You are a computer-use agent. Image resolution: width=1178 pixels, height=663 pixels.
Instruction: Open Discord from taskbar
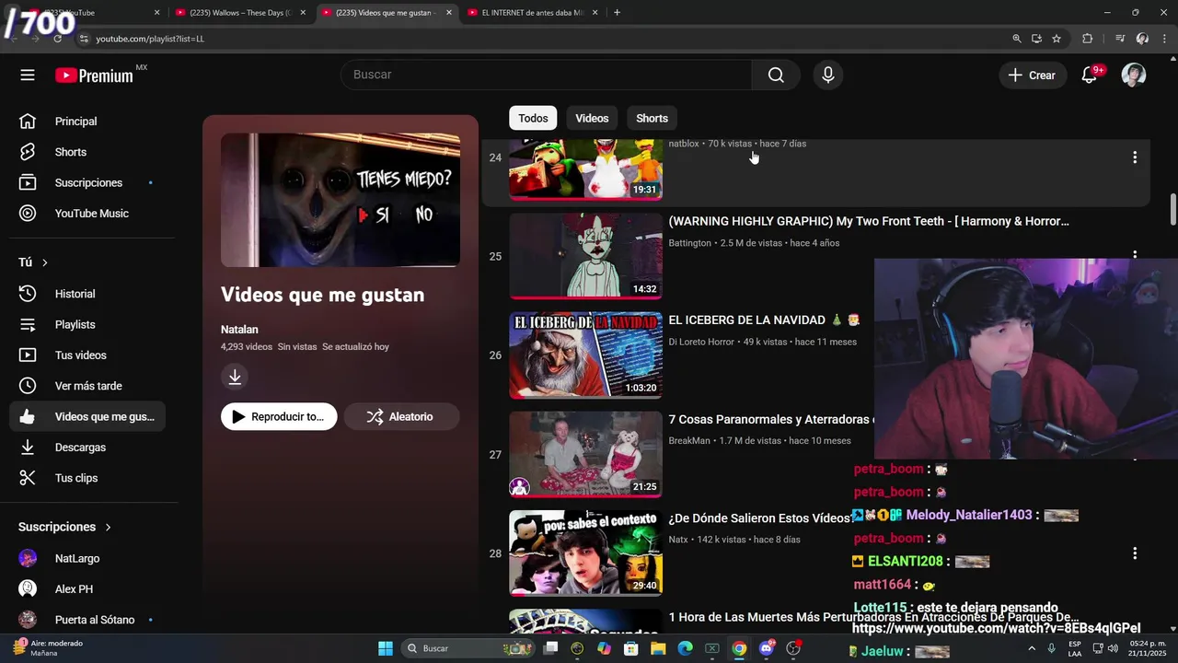(x=767, y=648)
